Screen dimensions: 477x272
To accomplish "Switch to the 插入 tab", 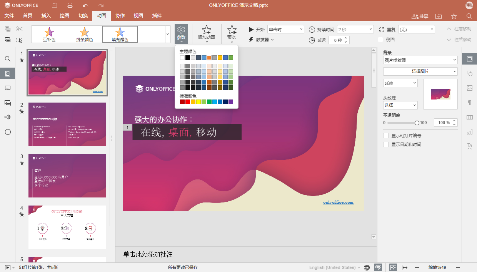I will tap(46, 16).
